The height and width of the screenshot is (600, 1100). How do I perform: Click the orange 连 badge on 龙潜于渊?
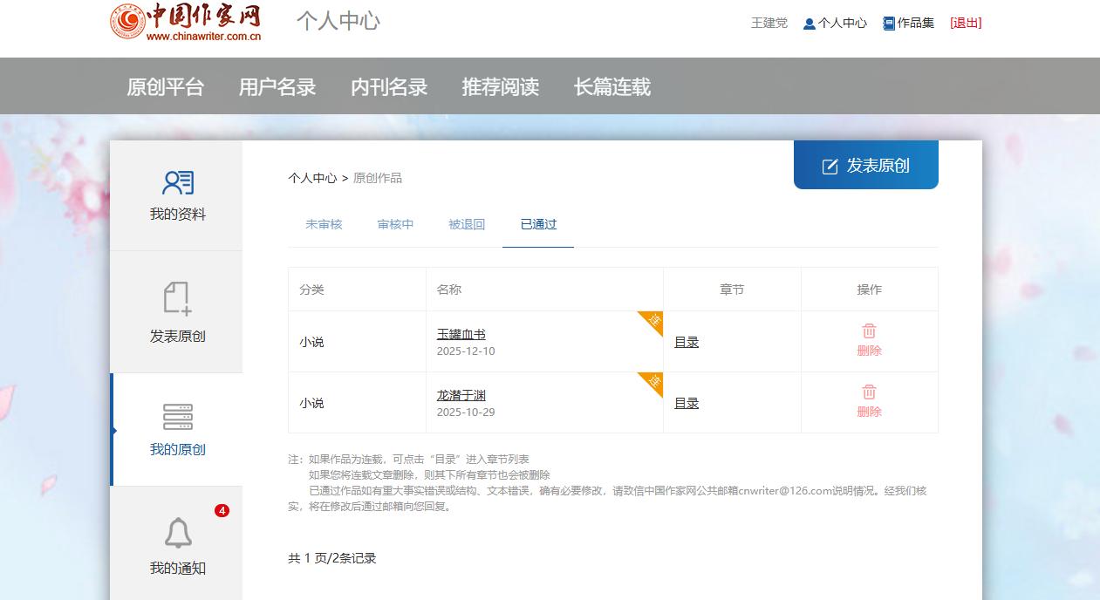click(653, 381)
